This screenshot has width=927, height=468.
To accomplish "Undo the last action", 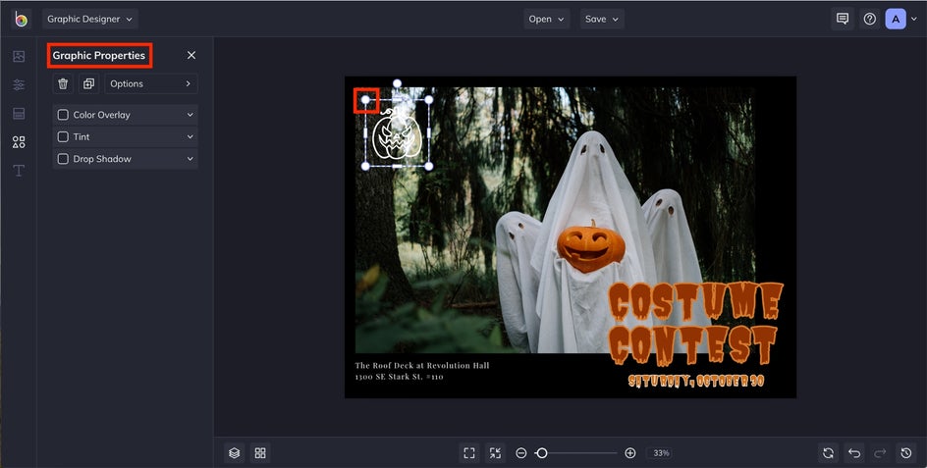I will [854, 453].
